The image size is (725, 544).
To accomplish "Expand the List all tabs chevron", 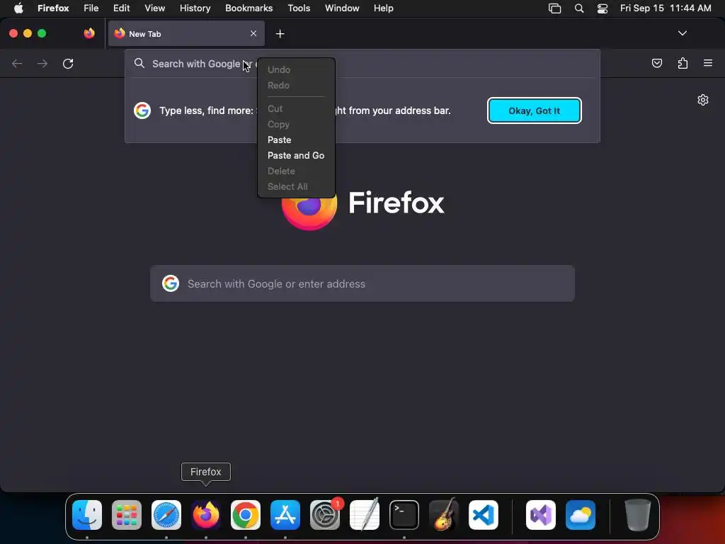I will tap(682, 33).
